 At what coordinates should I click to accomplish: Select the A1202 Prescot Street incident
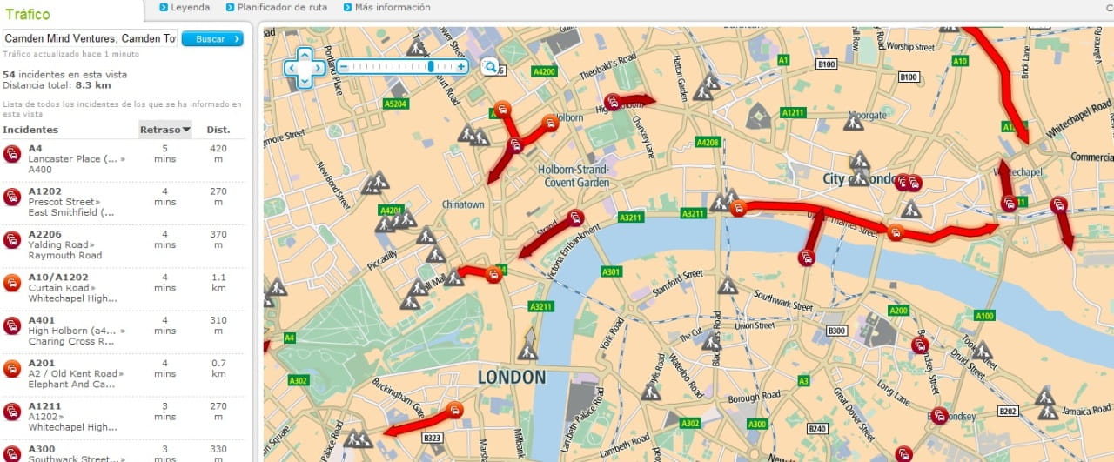tap(123, 201)
